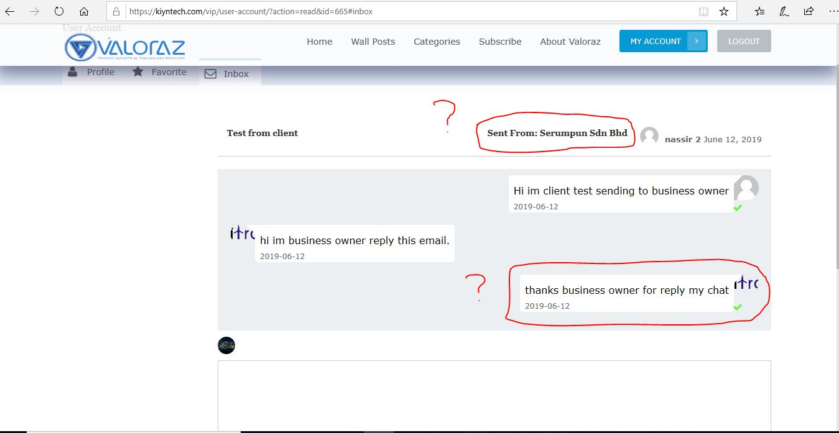The width and height of the screenshot is (839, 433).
Task: Open reading view from address bar
Action: (x=703, y=11)
